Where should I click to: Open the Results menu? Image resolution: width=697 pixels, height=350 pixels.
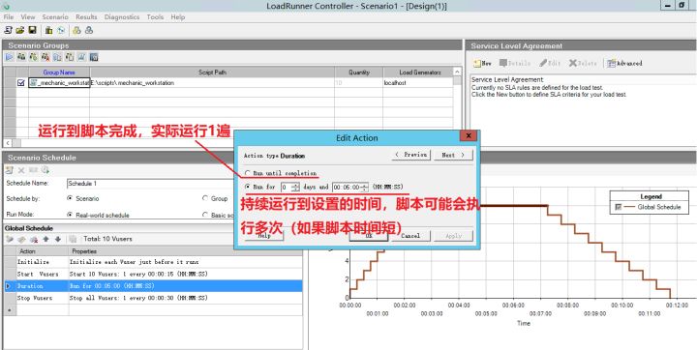pyautogui.click(x=86, y=16)
